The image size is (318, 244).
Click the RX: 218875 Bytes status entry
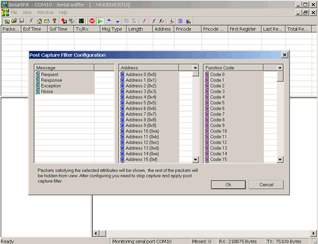(242, 241)
